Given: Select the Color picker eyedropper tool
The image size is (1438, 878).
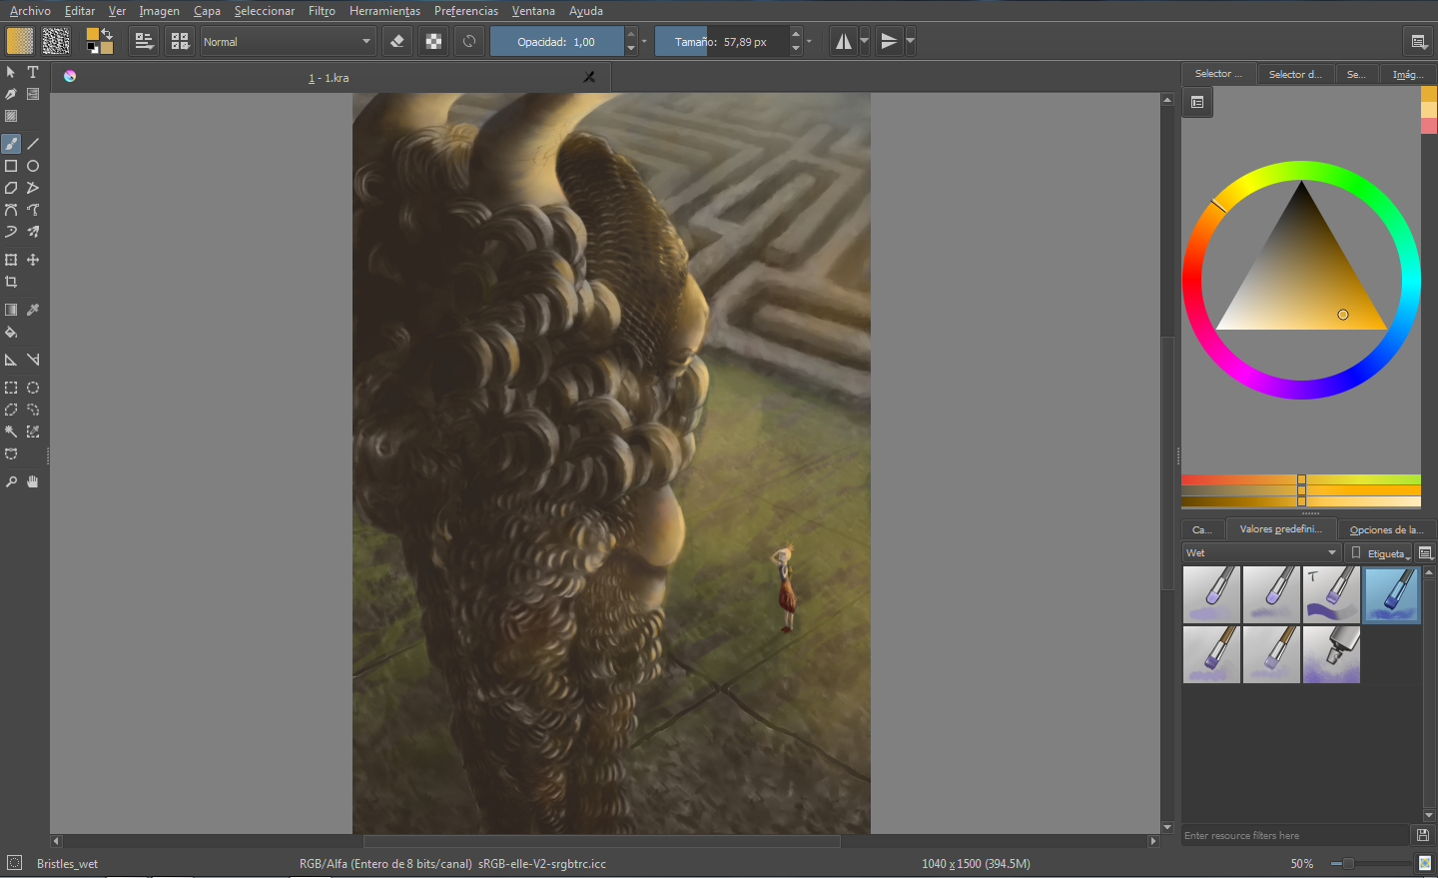Looking at the screenshot, I should click(33, 310).
